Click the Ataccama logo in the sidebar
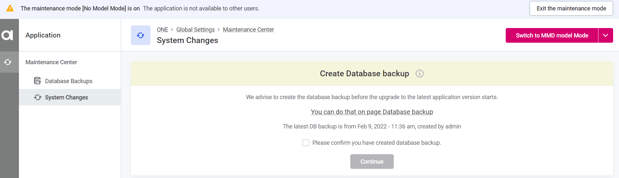 point(8,35)
